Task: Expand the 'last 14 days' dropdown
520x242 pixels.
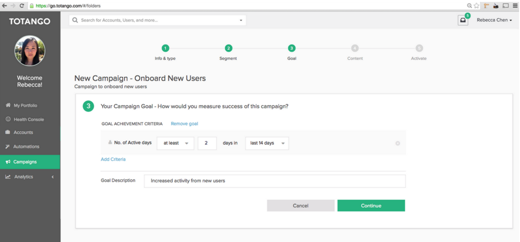Action: pyautogui.click(x=267, y=143)
